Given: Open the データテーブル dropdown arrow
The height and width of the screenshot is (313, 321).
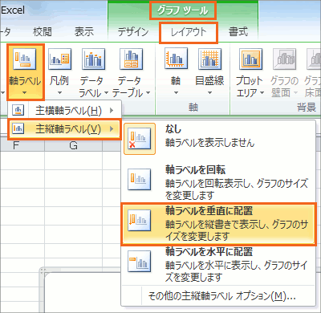Looking at the screenshot, I should pyautogui.click(x=148, y=93).
